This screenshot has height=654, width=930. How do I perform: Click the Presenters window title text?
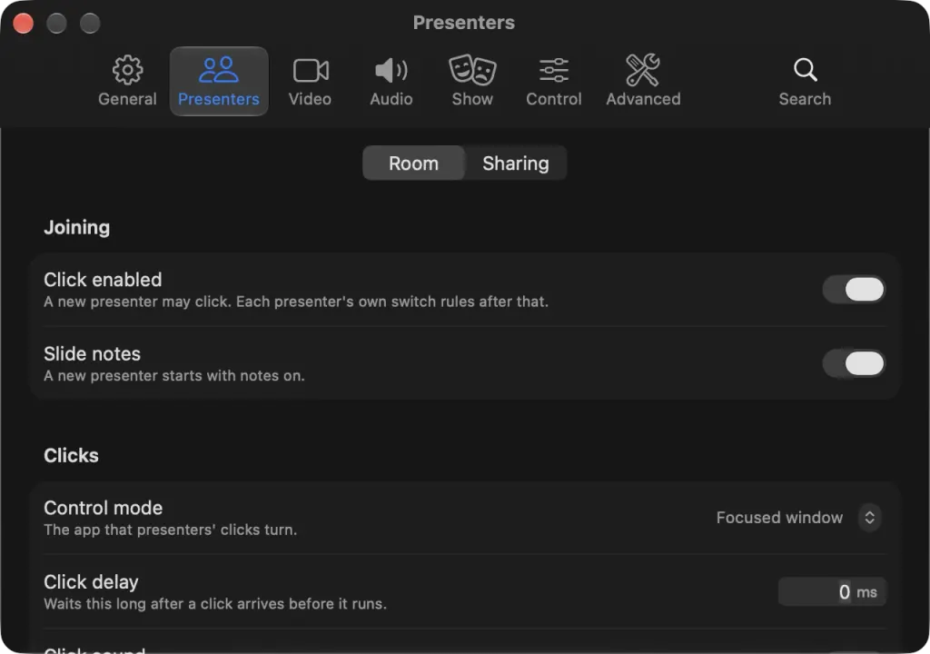click(x=464, y=23)
